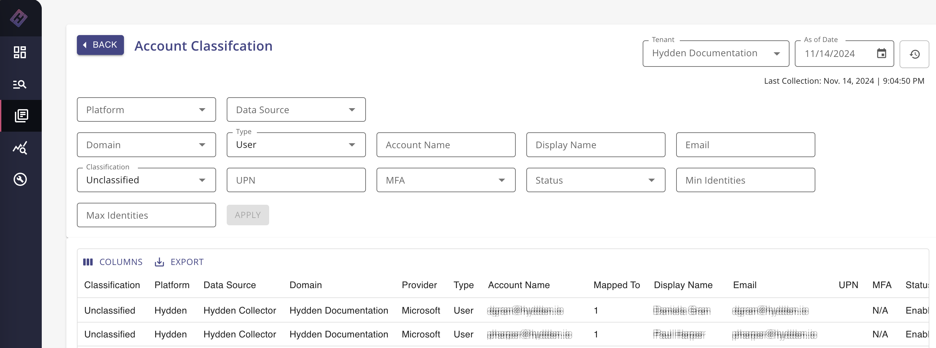Expand the MFA filter dropdown

click(445, 180)
